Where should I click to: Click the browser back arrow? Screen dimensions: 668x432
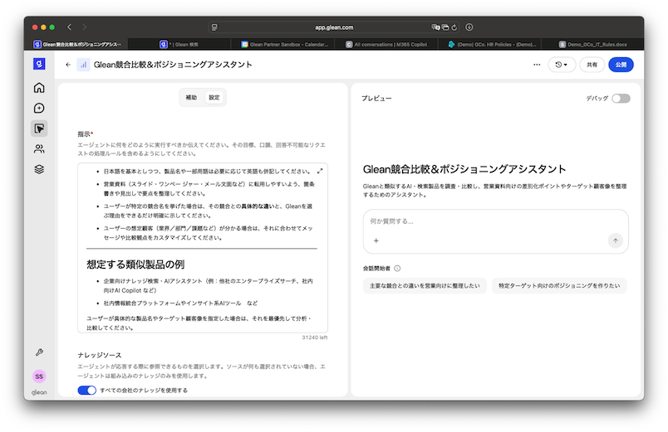click(70, 27)
